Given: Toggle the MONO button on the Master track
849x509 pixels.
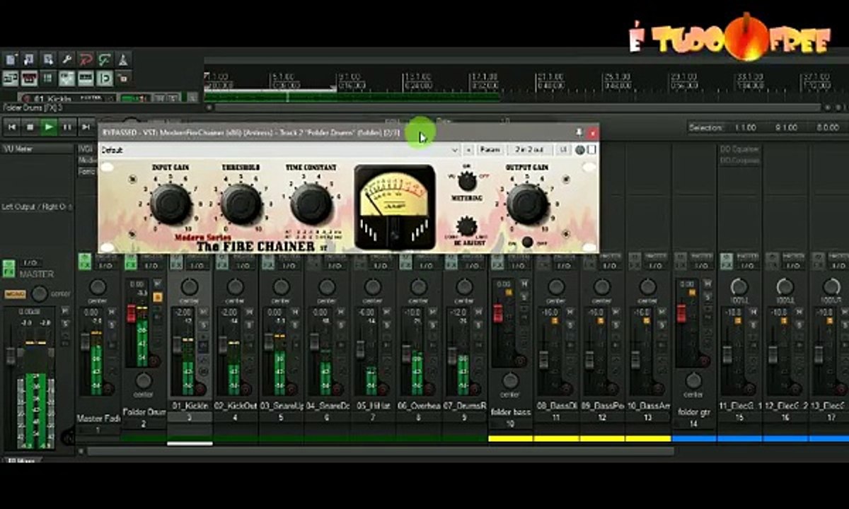Looking at the screenshot, I should coord(16,293).
